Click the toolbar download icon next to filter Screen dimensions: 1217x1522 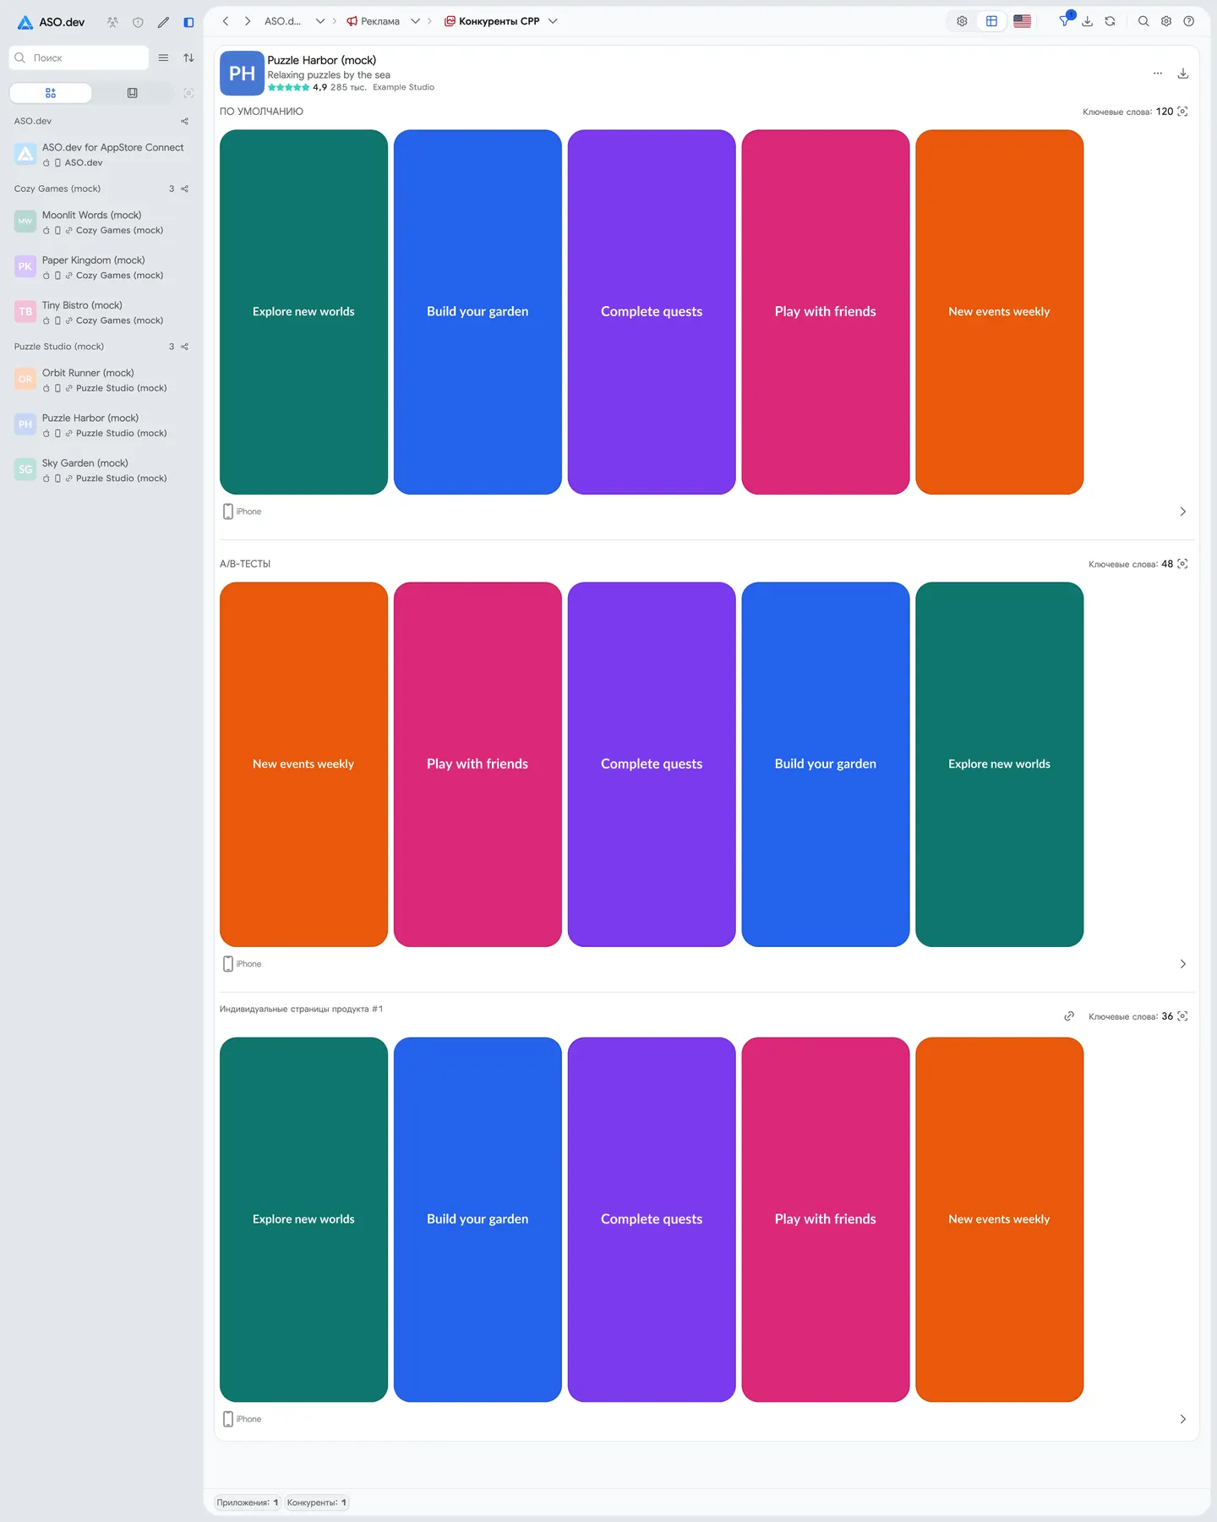point(1088,21)
